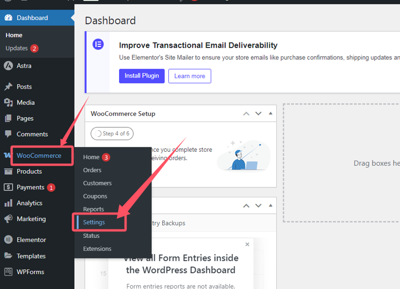Click the Astra logo icon
Viewport: 400px width, 289px height.
tap(9, 66)
